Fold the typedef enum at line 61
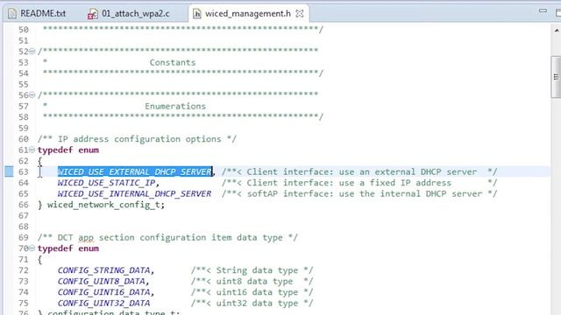The width and height of the screenshot is (561, 315). pyautogui.click(x=32, y=150)
